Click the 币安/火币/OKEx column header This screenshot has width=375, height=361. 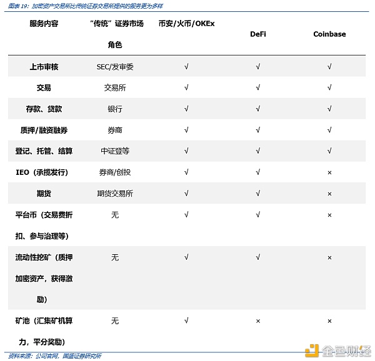coord(186,23)
